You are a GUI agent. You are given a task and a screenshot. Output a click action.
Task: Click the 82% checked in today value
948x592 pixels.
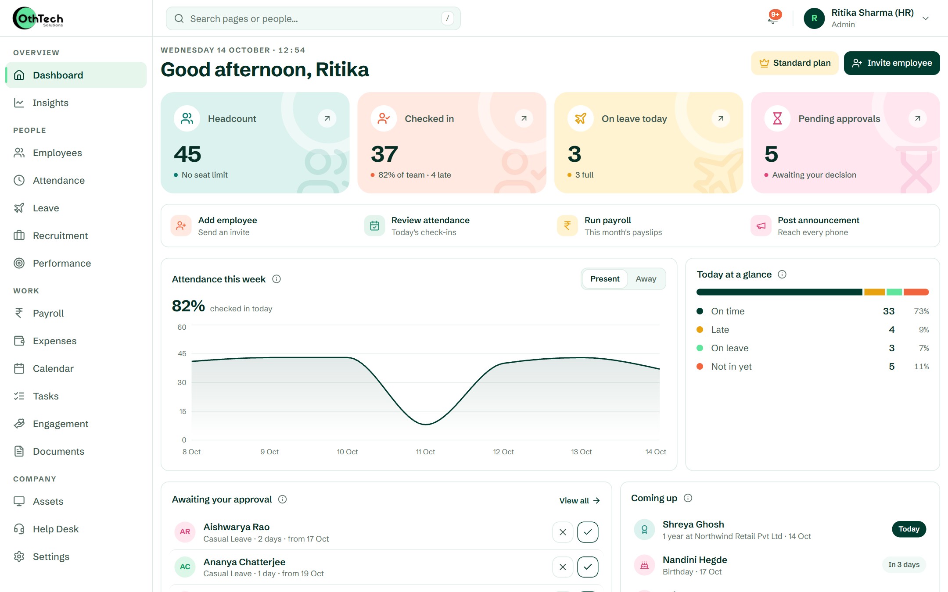coord(188,306)
